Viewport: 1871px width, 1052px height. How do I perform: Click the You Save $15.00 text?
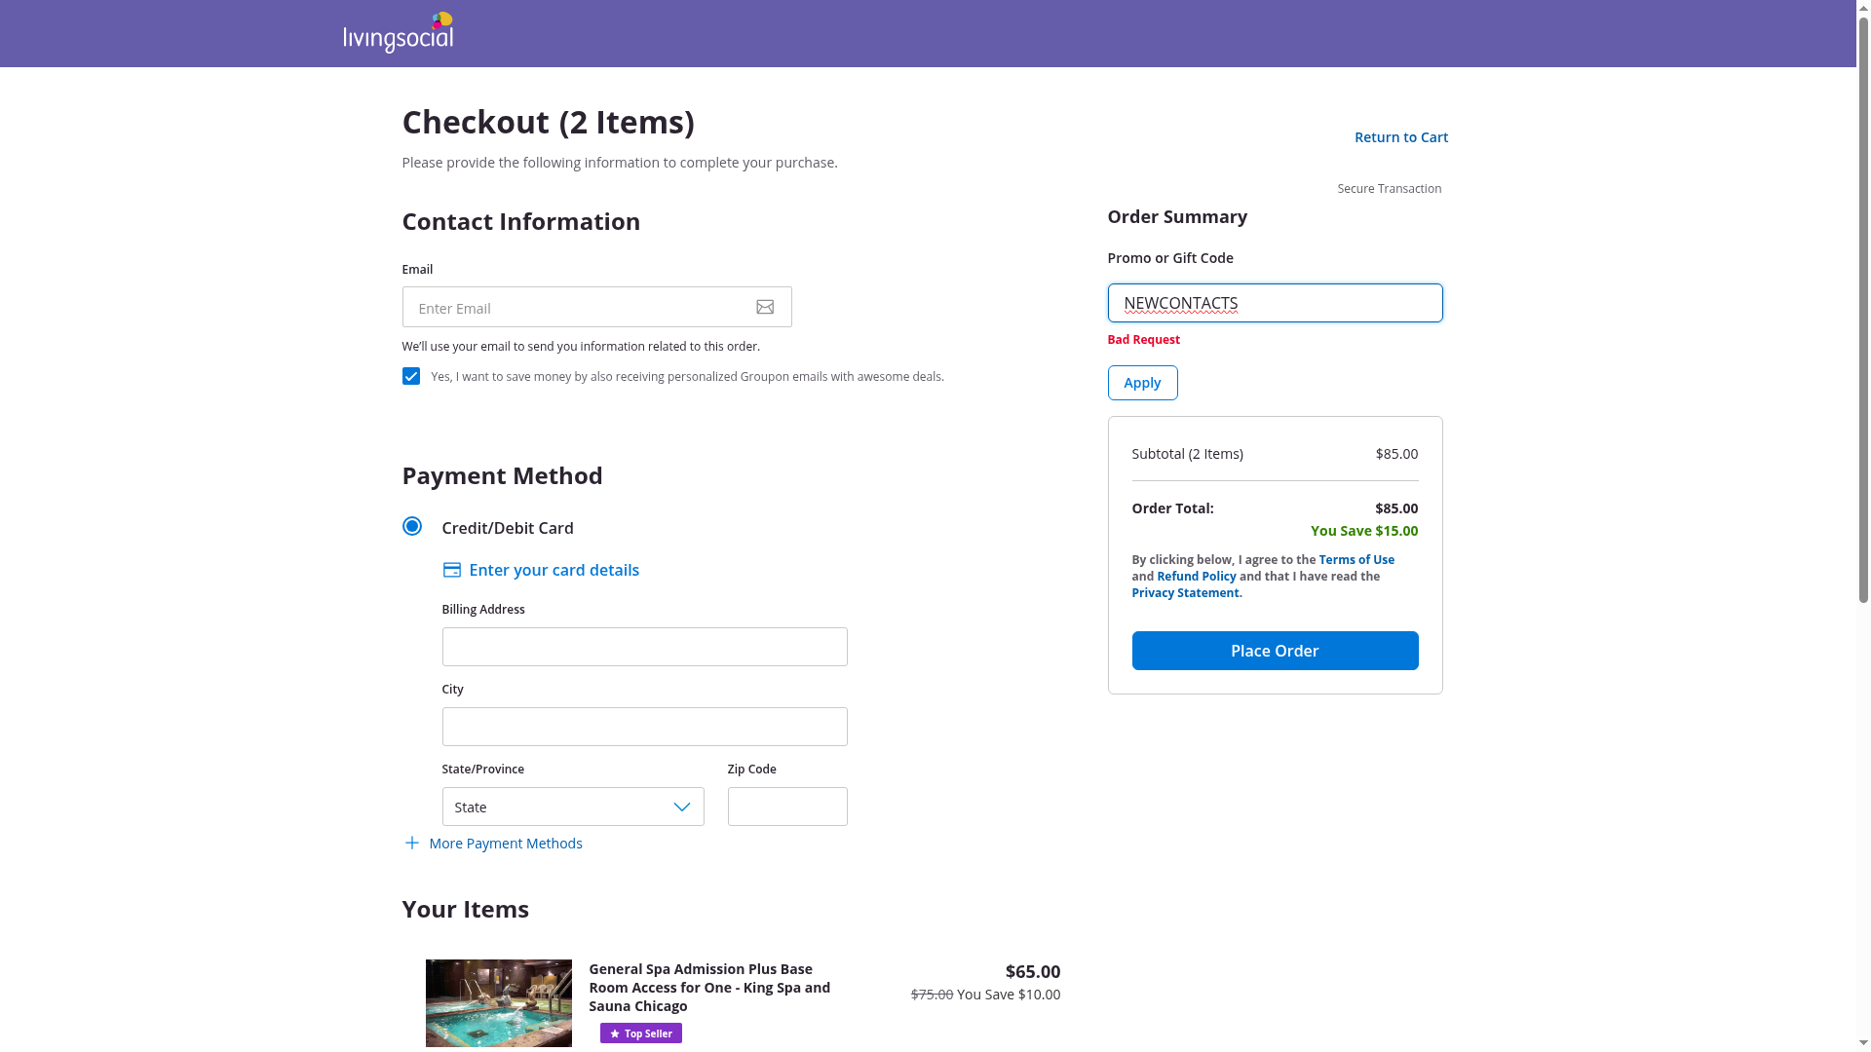(1364, 531)
